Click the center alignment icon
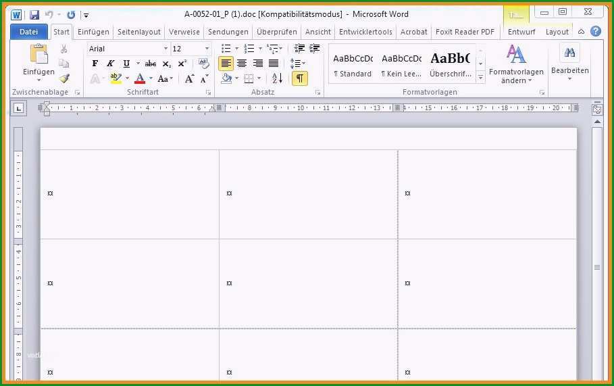The image size is (614, 386). (x=242, y=64)
